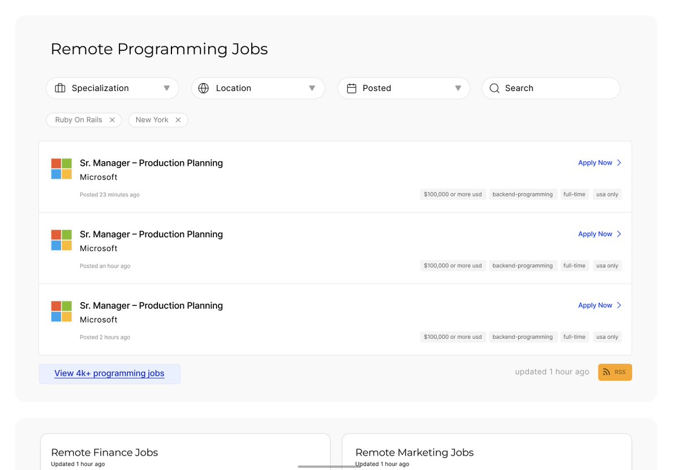Click Microsoft logo on job posted 23 minutes ago
Screen dimensions: 679x470
62,169
